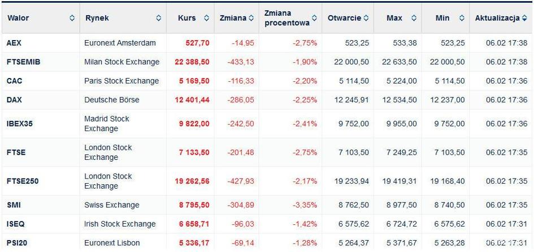Reverse the Aktualizacja sort order arrow
This screenshot has height=252, width=534.
(x=524, y=19)
